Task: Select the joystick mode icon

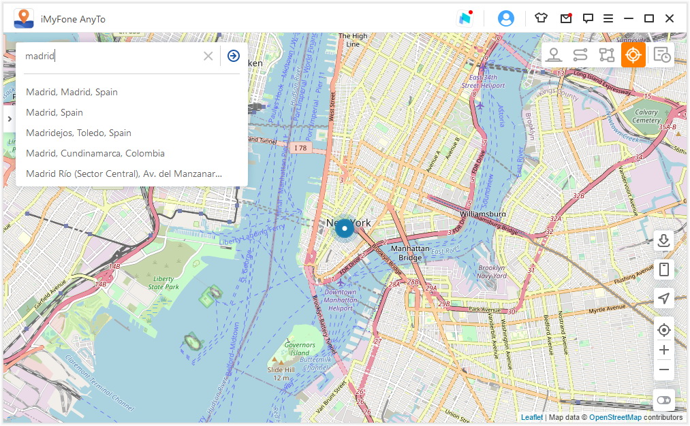Action: pyautogui.click(x=554, y=55)
